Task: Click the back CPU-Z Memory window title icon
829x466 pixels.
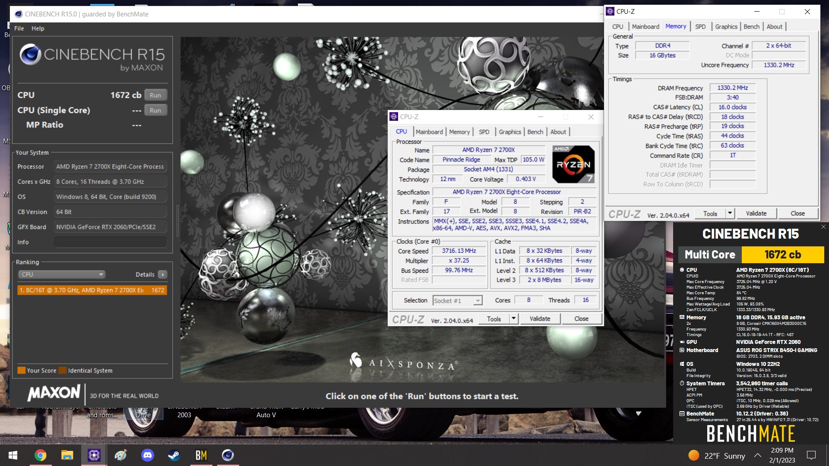Action: [610, 12]
